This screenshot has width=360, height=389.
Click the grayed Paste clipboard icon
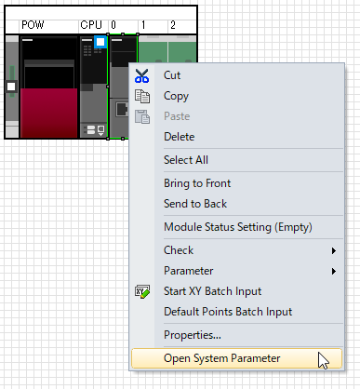pos(142,116)
